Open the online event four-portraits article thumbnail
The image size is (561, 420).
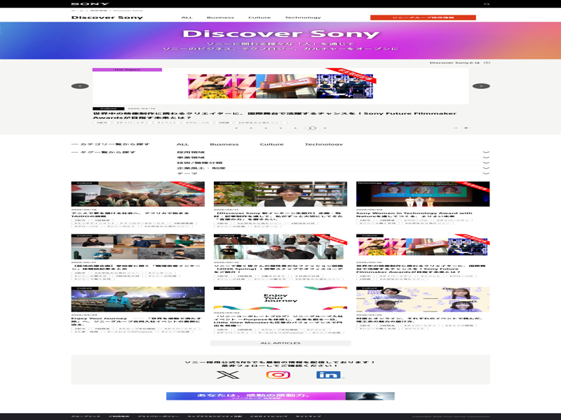click(x=423, y=300)
